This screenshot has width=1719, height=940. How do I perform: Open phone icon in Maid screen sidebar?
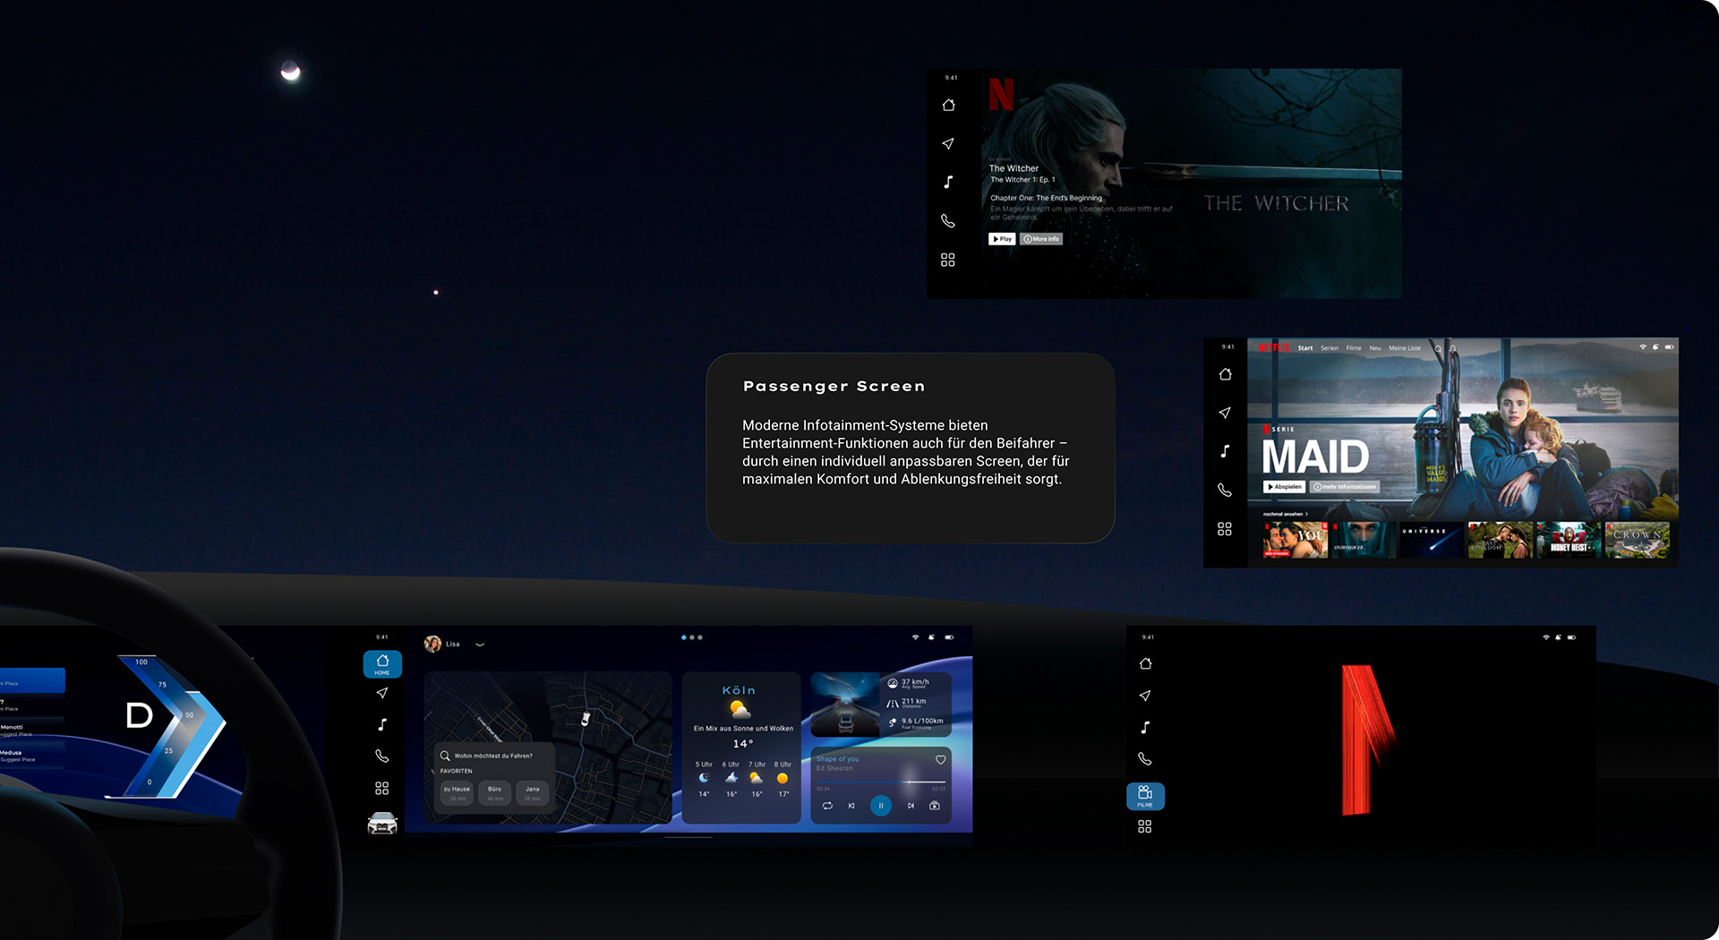pyautogui.click(x=1225, y=490)
